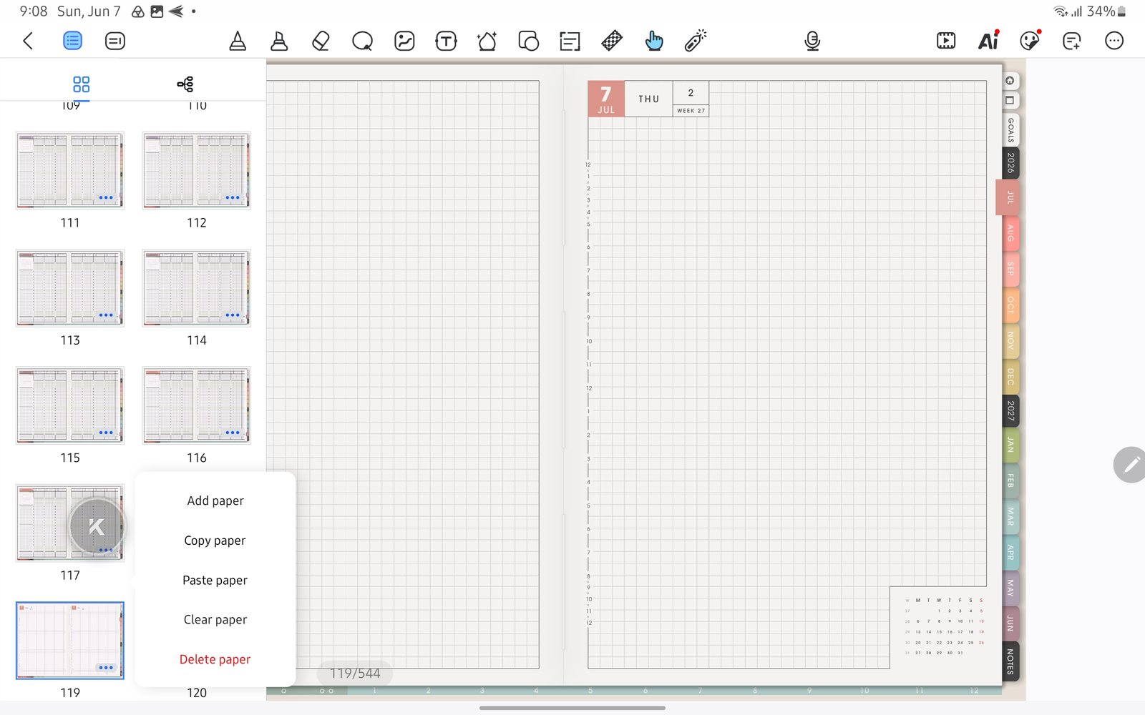The image size is (1145, 715).
Task: Open page 114 thumbnail
Action: click(x=197, y=287)
